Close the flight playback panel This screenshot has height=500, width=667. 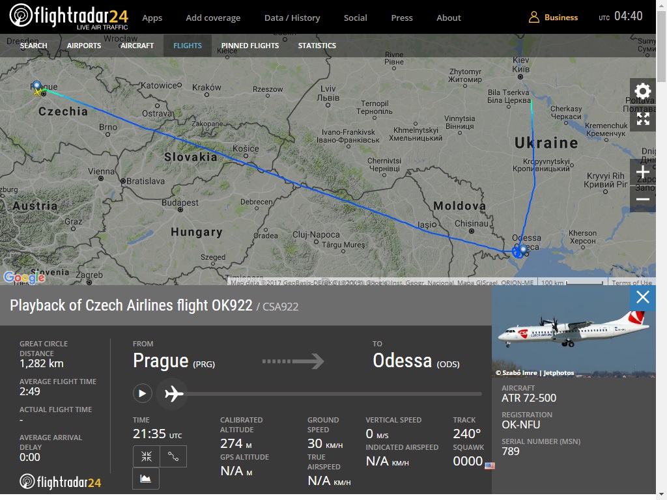pos(643,298)
